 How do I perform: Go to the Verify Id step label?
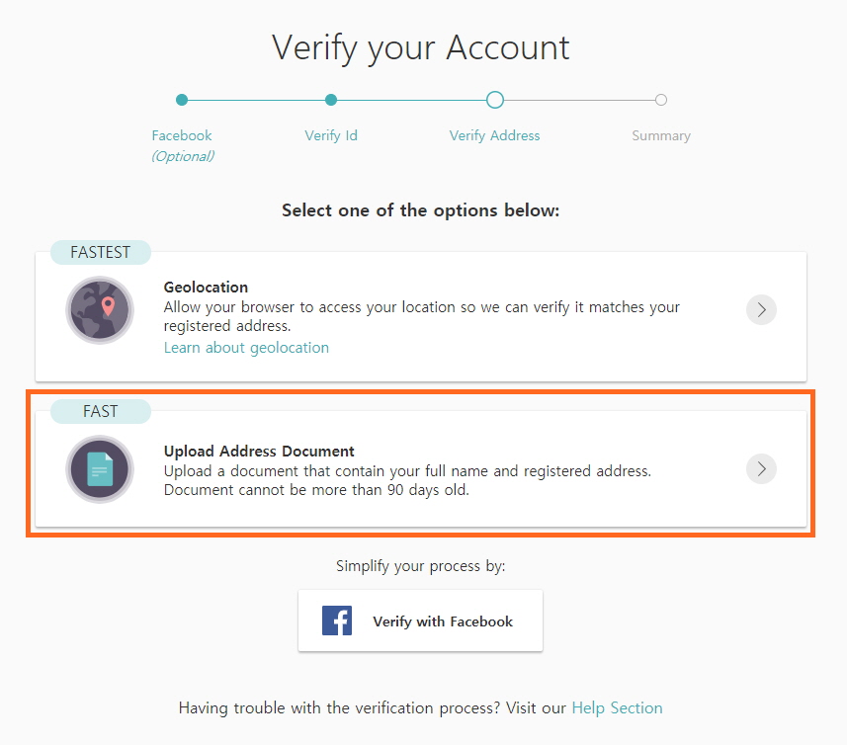[331, 135]
